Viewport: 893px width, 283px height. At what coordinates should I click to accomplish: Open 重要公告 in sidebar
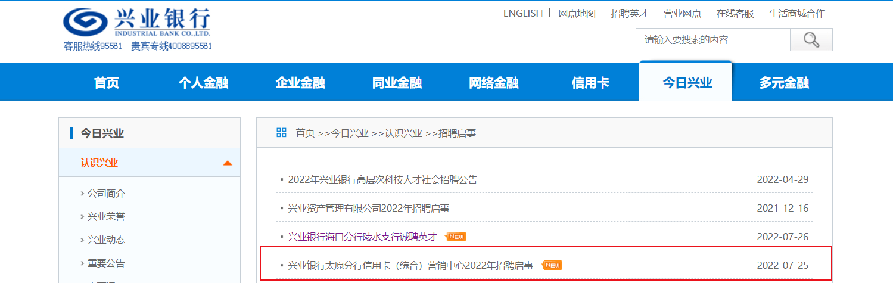[x=106, y=263]
